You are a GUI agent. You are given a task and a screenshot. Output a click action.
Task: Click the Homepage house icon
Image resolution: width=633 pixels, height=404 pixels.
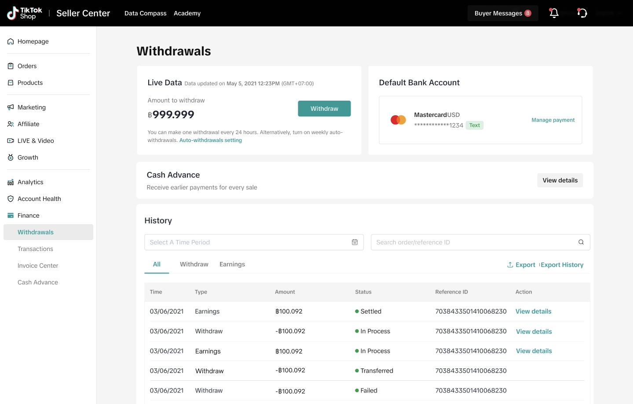pos(11,41)
